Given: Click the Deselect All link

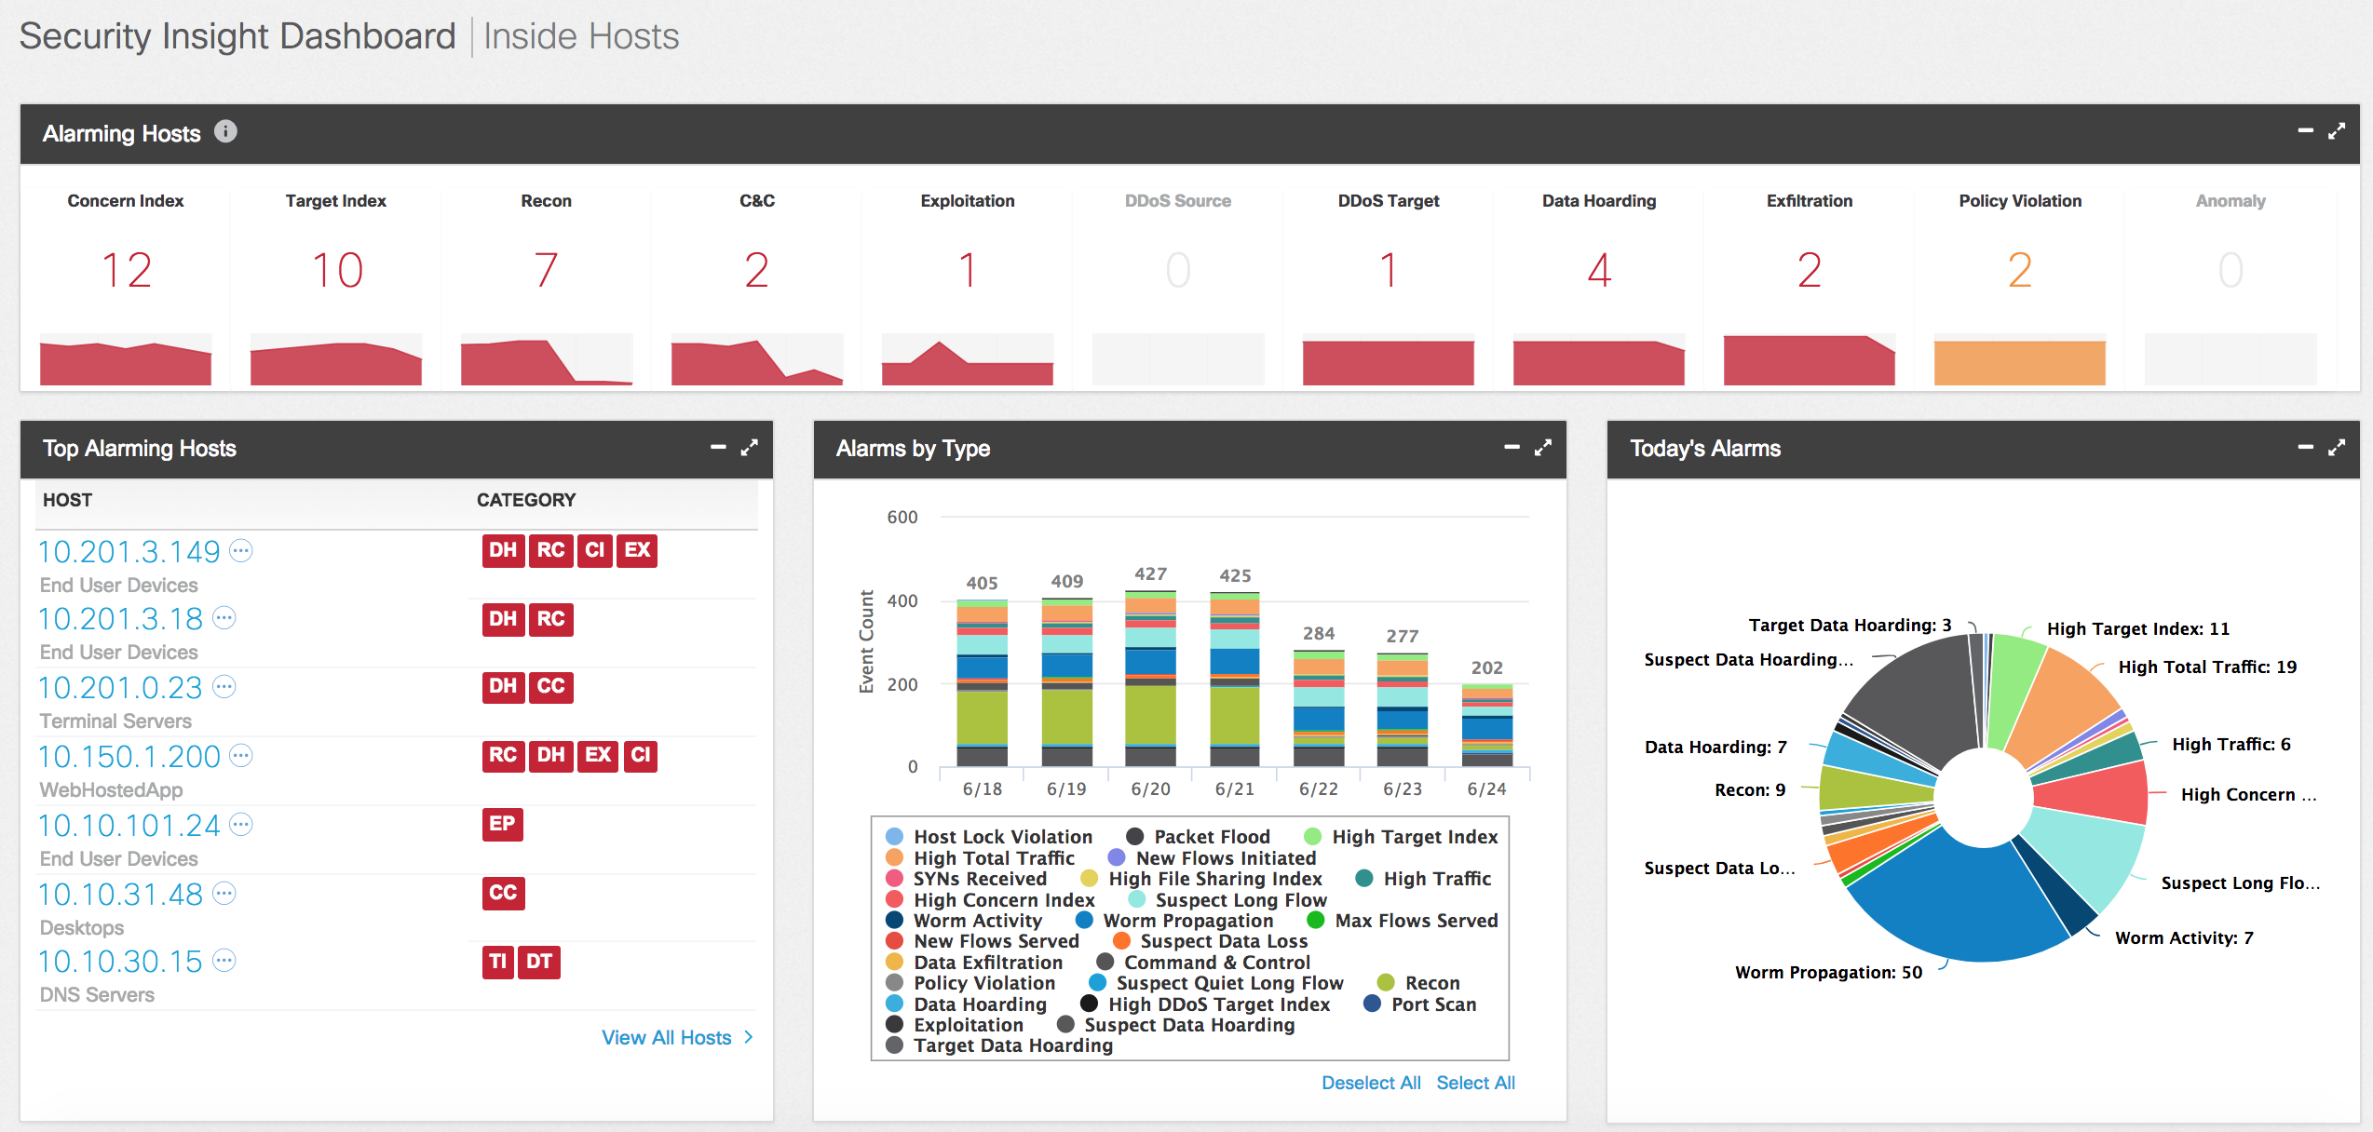Looking at the screenshot, I should pyautogui.click(x=1370, y=1083).
